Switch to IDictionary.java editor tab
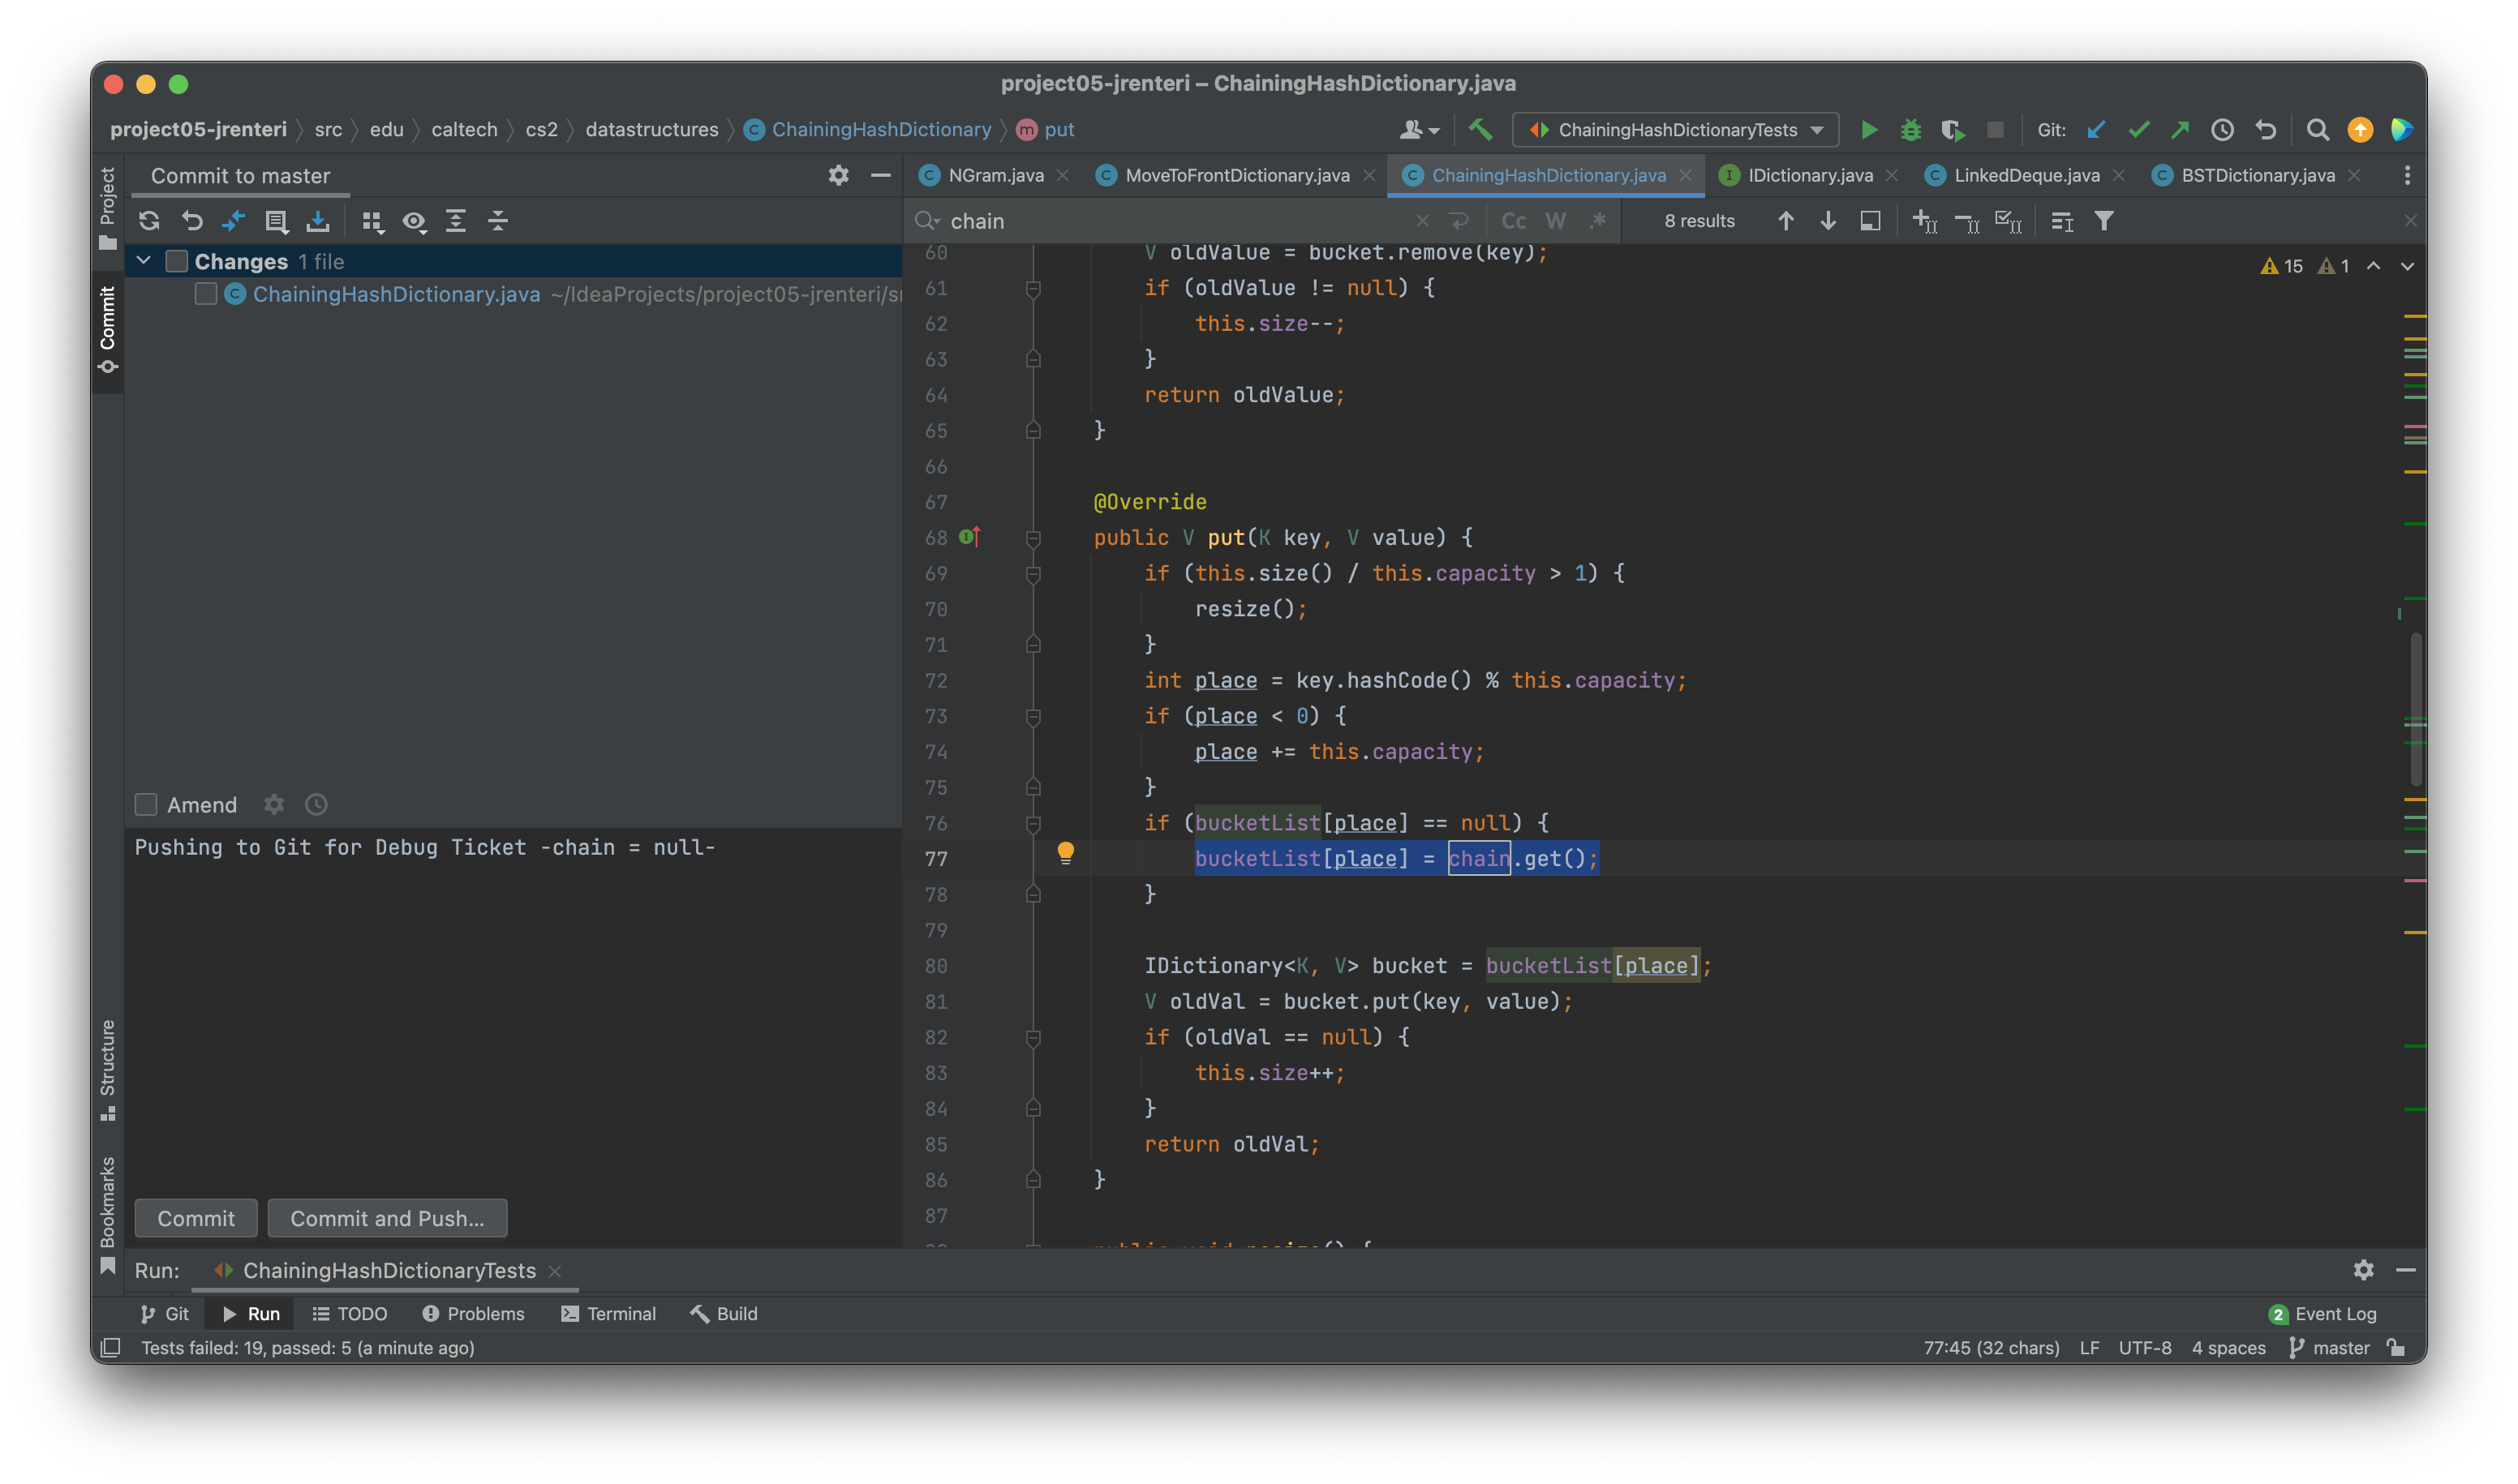 tap(1809, 176)
